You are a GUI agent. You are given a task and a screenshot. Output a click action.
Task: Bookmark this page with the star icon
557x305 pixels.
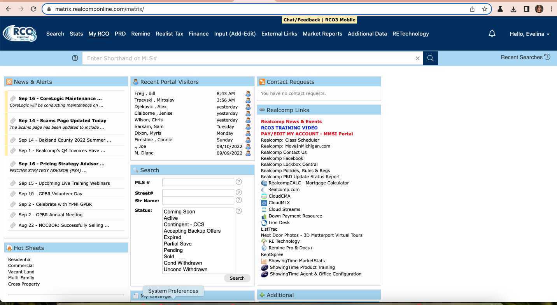[484, 9]
